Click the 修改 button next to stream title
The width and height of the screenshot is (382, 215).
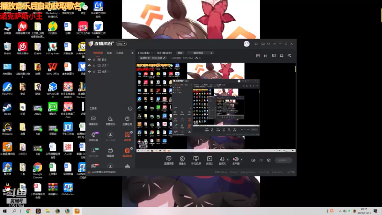[180, 53]
